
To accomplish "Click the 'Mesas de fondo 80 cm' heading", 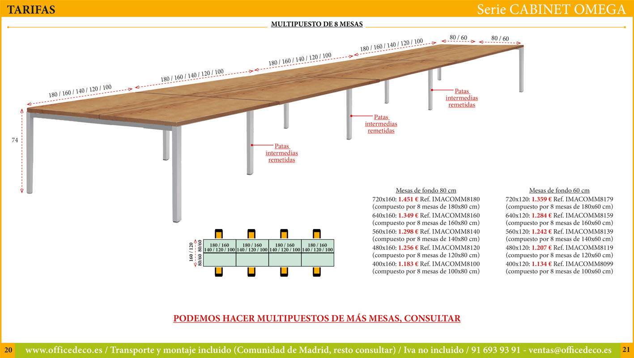I will 426,191.
